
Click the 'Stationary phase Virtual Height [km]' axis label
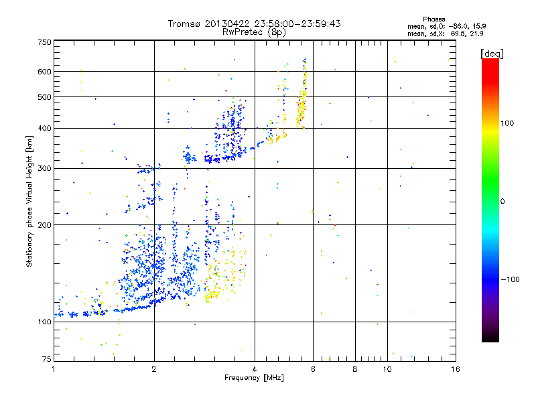[x=29, y=202]
